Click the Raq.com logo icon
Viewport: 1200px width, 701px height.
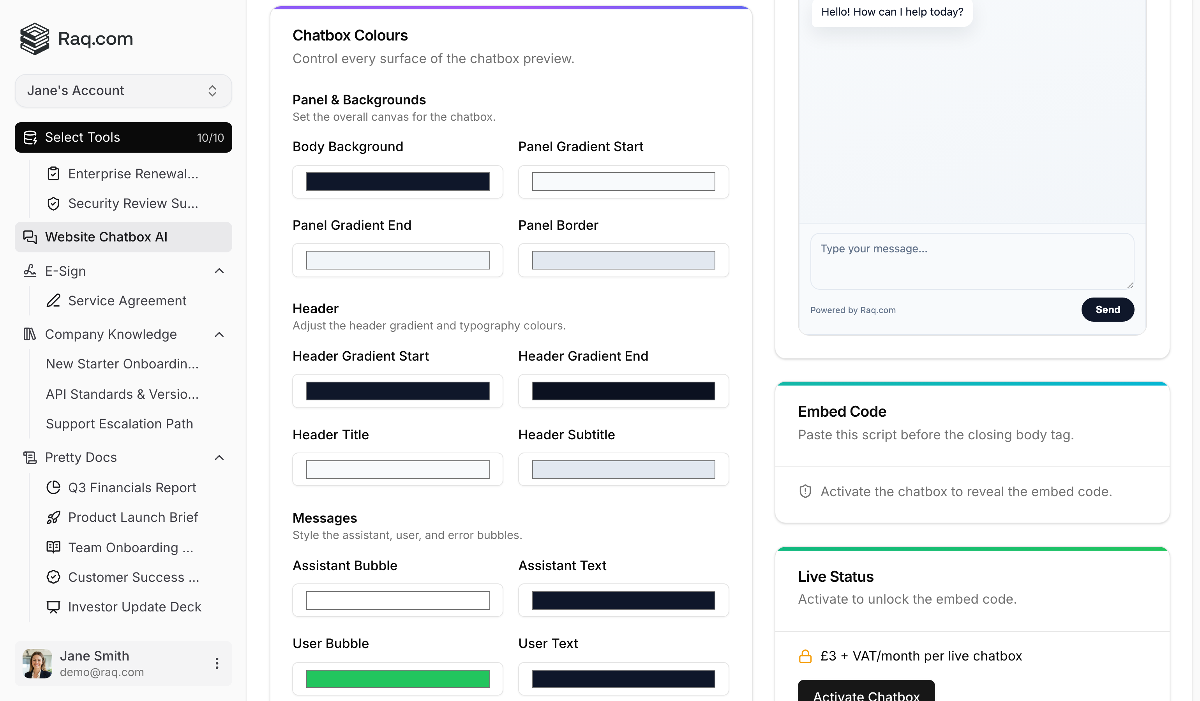[34, 39]
